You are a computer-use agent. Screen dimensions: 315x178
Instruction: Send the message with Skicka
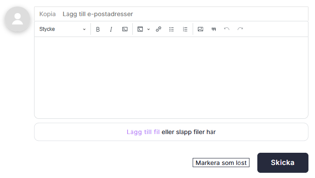[x=283, y=163]
